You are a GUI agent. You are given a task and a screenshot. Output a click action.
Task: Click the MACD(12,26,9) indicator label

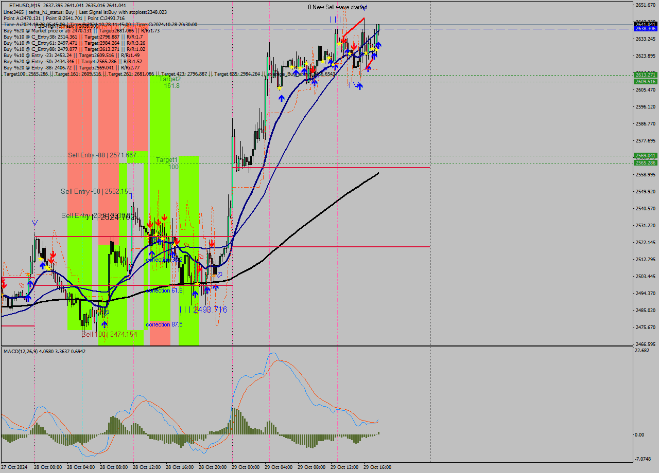[x=45, y=351]
